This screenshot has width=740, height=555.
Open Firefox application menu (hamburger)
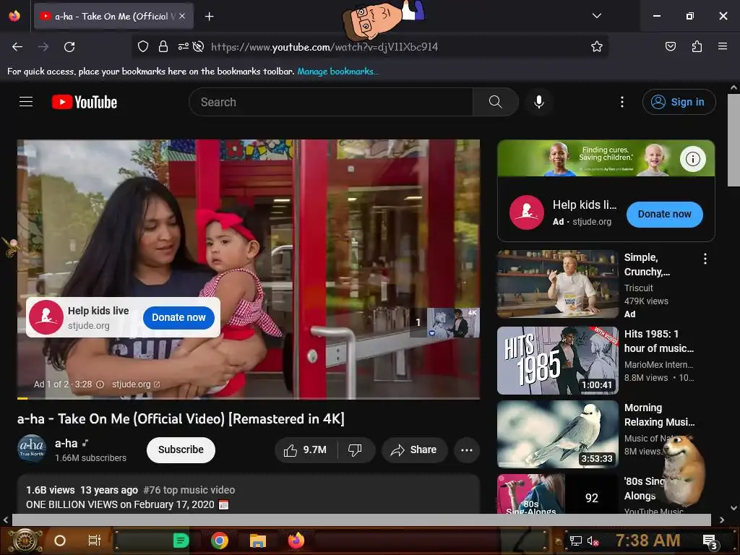tap(722, 46)
